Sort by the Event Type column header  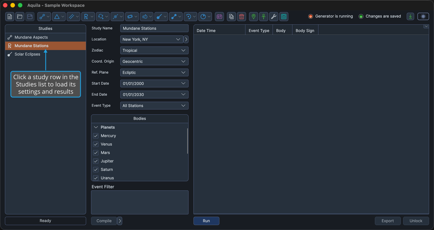[259, 31]
